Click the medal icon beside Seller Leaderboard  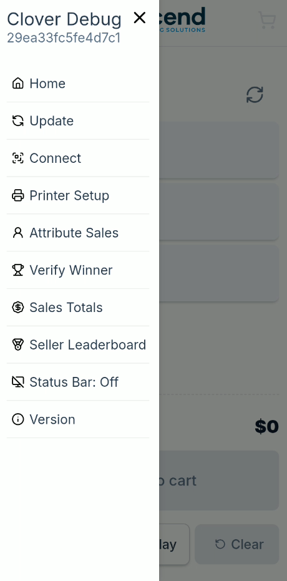pyautogui.click(x=17, y=344)
